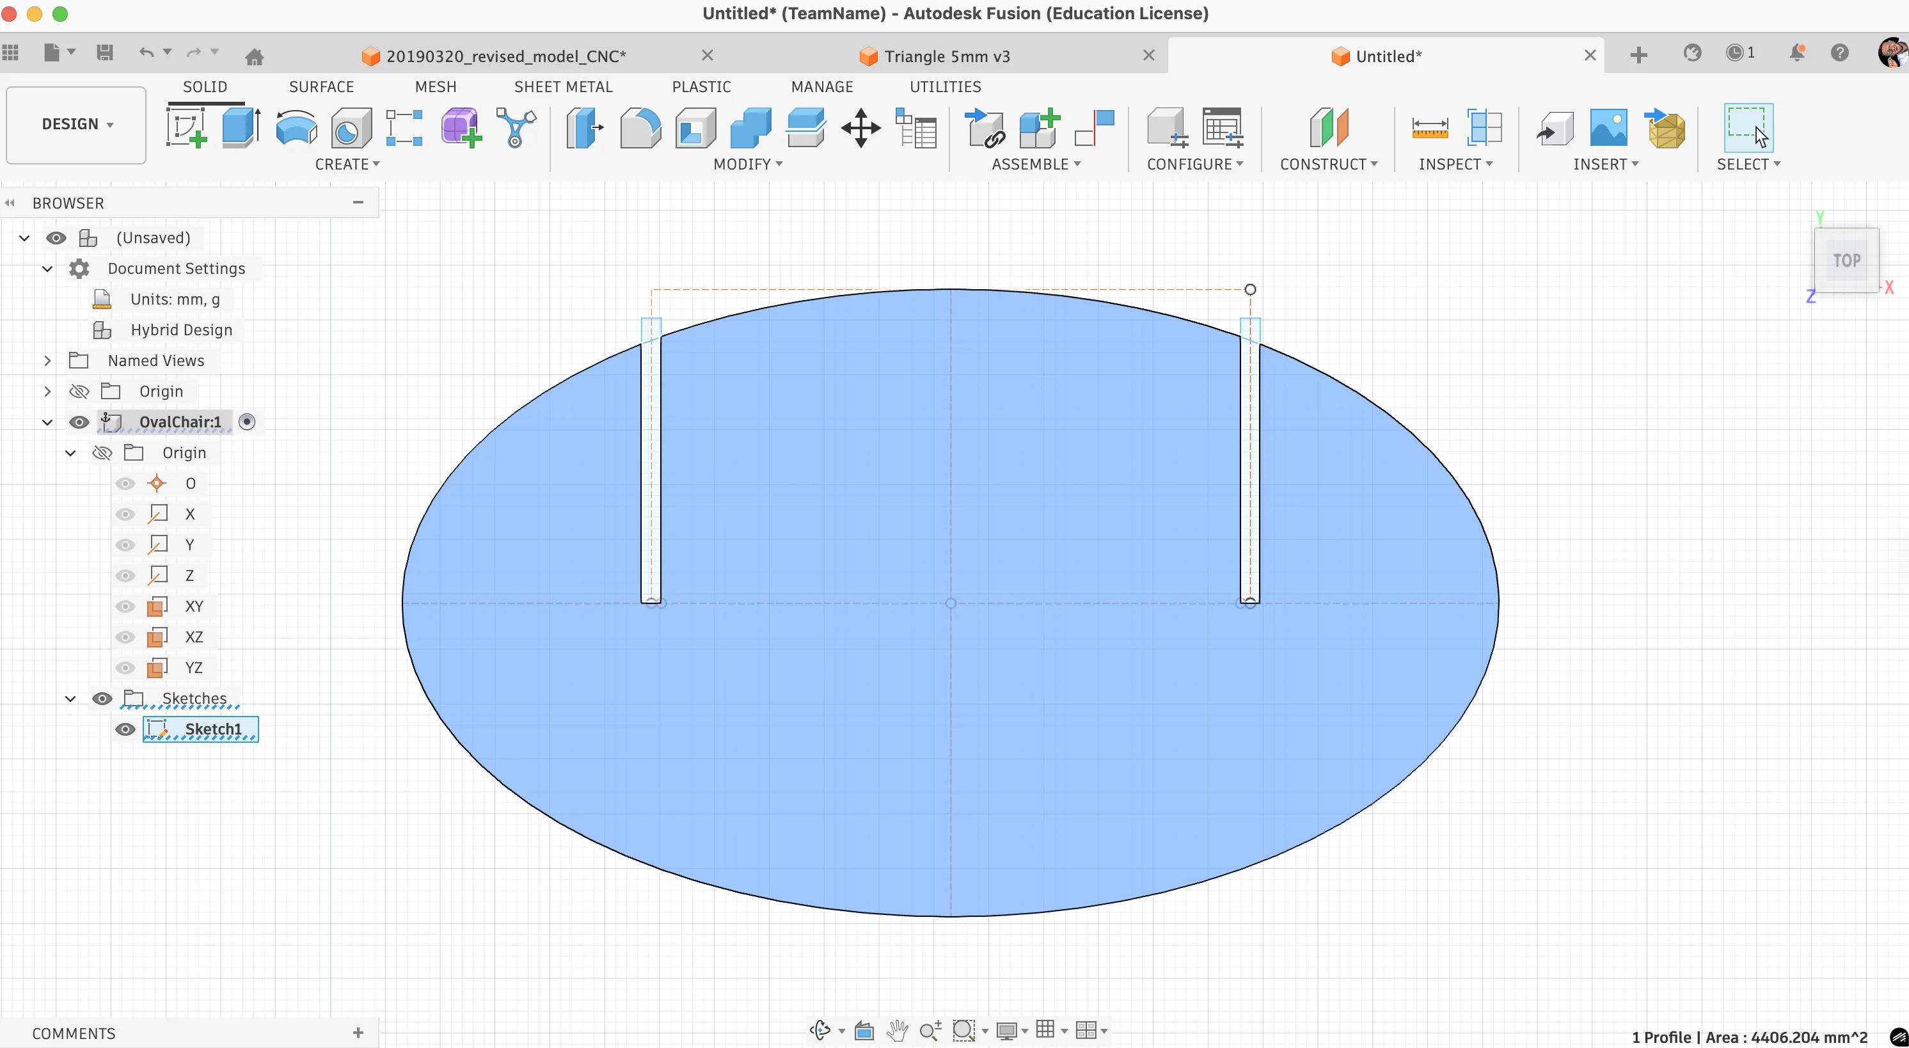Select the Revolve tool

296,127
